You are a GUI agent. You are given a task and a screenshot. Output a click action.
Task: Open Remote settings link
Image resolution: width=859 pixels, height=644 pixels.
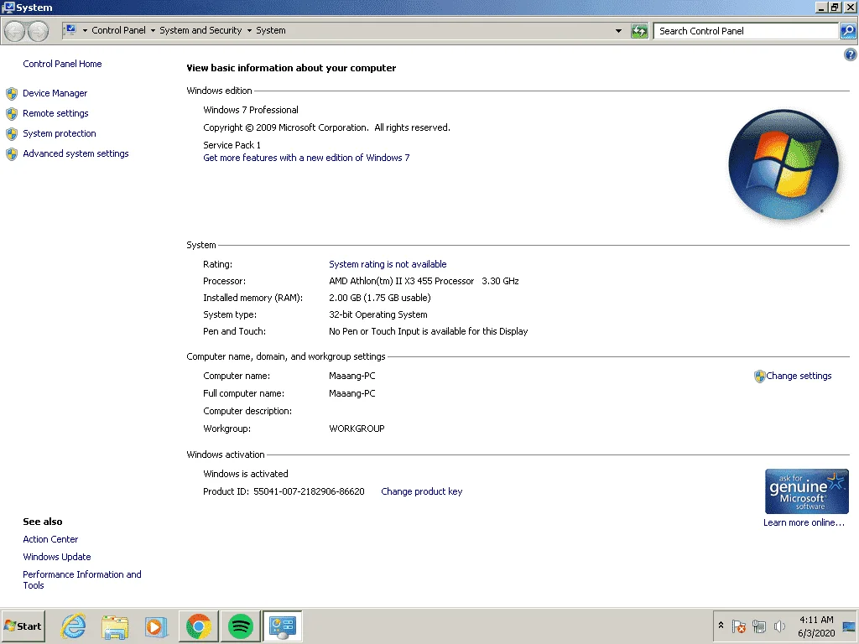(55, 113)
